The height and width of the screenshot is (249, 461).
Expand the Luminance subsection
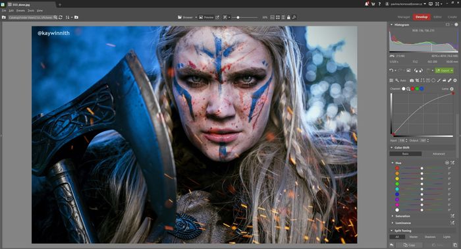coord(393,223)
